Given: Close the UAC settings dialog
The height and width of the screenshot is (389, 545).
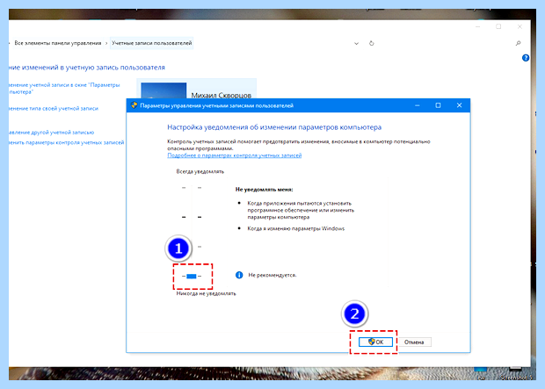Looking at the screenshot, I should (x=459, y=105).
